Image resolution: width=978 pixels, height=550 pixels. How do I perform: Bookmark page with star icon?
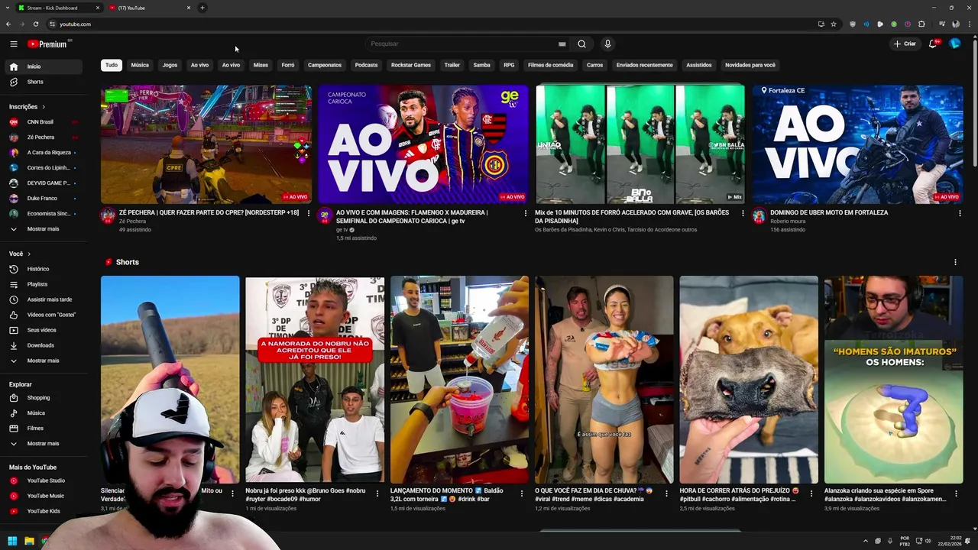click(x=834, y=24)
